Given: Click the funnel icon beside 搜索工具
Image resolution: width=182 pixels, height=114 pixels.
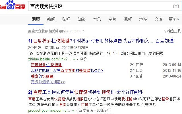Looking at the screenshot, I should tap(165, 31).
